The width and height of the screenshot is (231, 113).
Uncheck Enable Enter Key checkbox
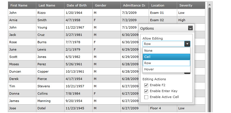[146, 91]
